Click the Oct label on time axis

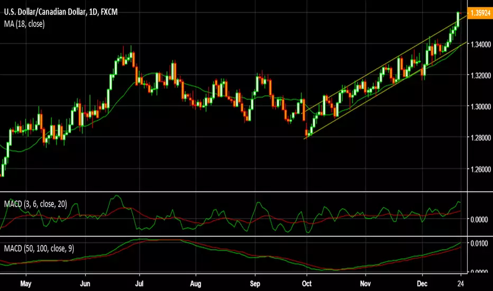(307, 284)
